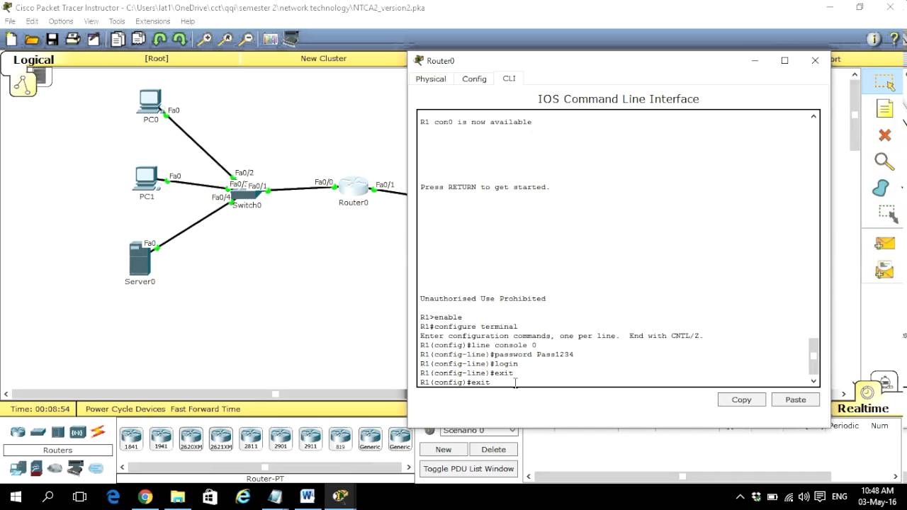Open the Information icon at top right

[874, 40]
